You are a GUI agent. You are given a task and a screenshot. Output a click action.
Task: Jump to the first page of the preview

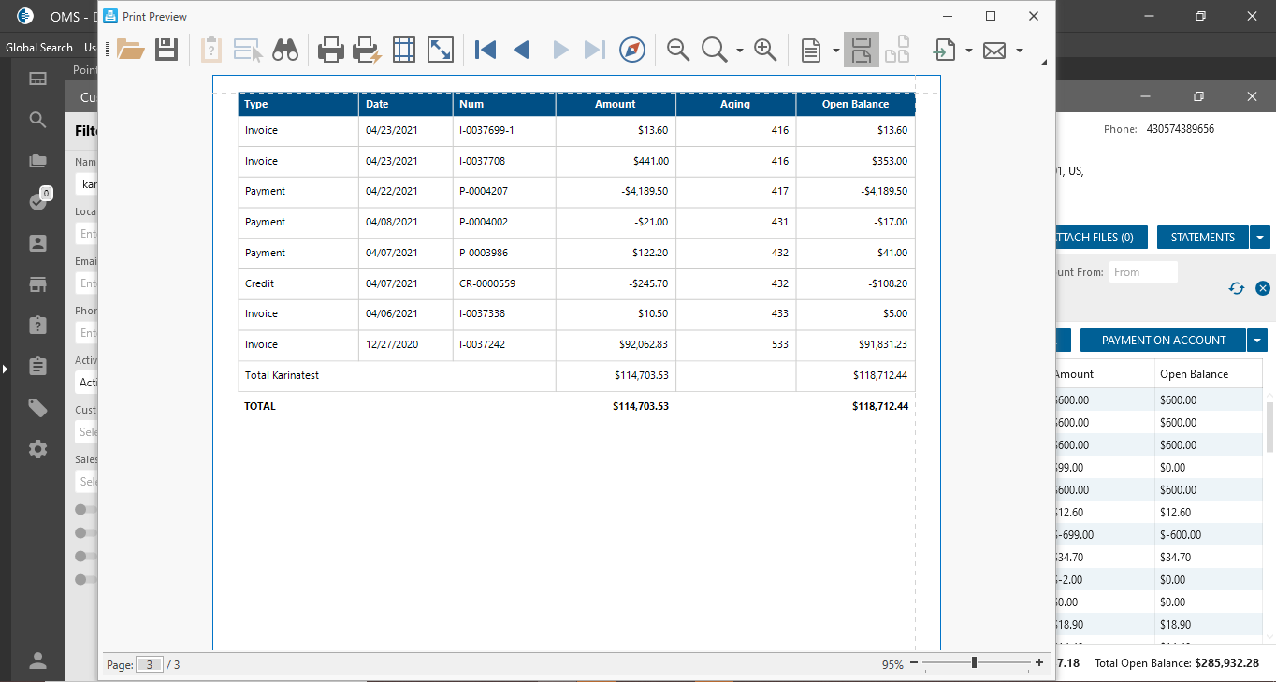pos(485,50)
